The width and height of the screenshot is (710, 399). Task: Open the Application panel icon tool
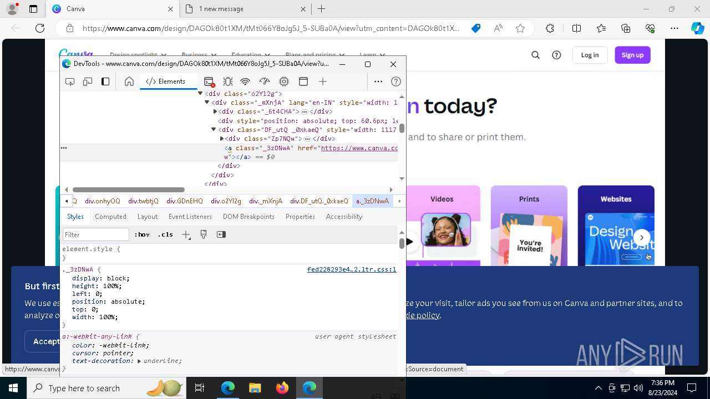pos(303,81)
